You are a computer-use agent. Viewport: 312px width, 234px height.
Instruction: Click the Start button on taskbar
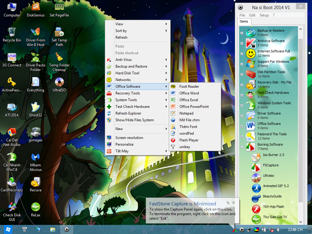(8, 229)
